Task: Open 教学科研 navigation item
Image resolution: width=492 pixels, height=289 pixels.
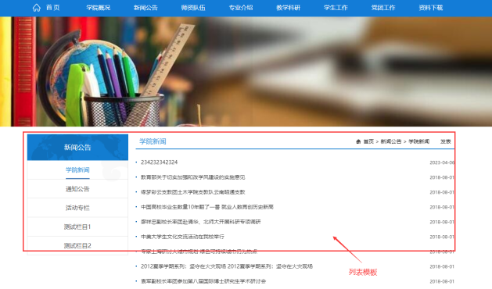Action: tap(289, 8)
